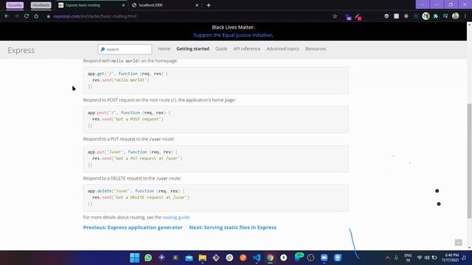Show hidden system tray icons
The height and width of the screenshot is (265, 472).
coord(387,258)
